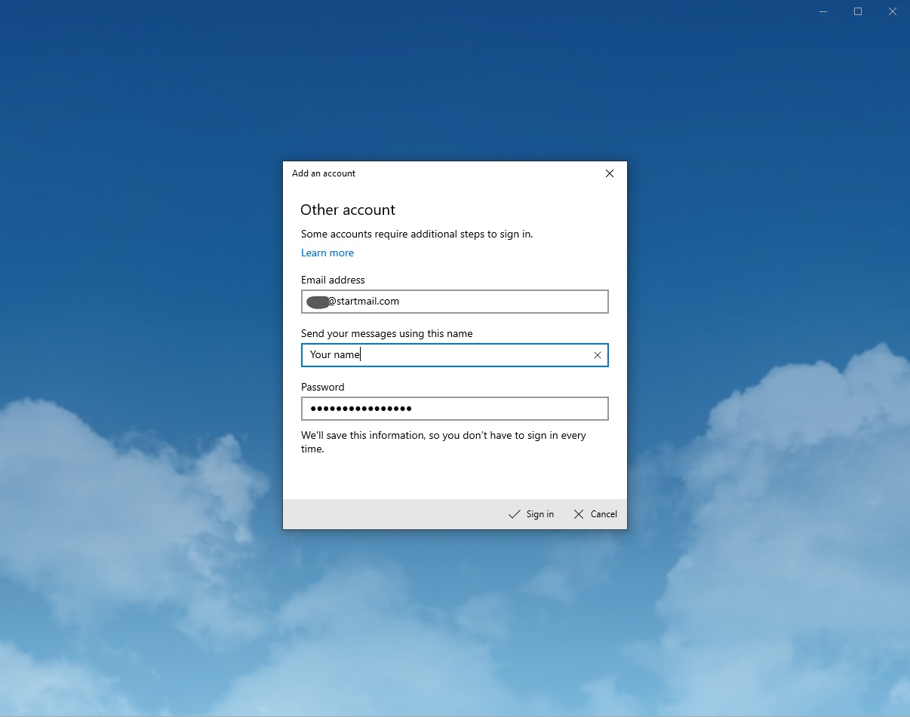Image resolution: width=910 pixels, height=717 pixels.
Task: Click the 'Other account' heading
Action: (x=348, y=210)
